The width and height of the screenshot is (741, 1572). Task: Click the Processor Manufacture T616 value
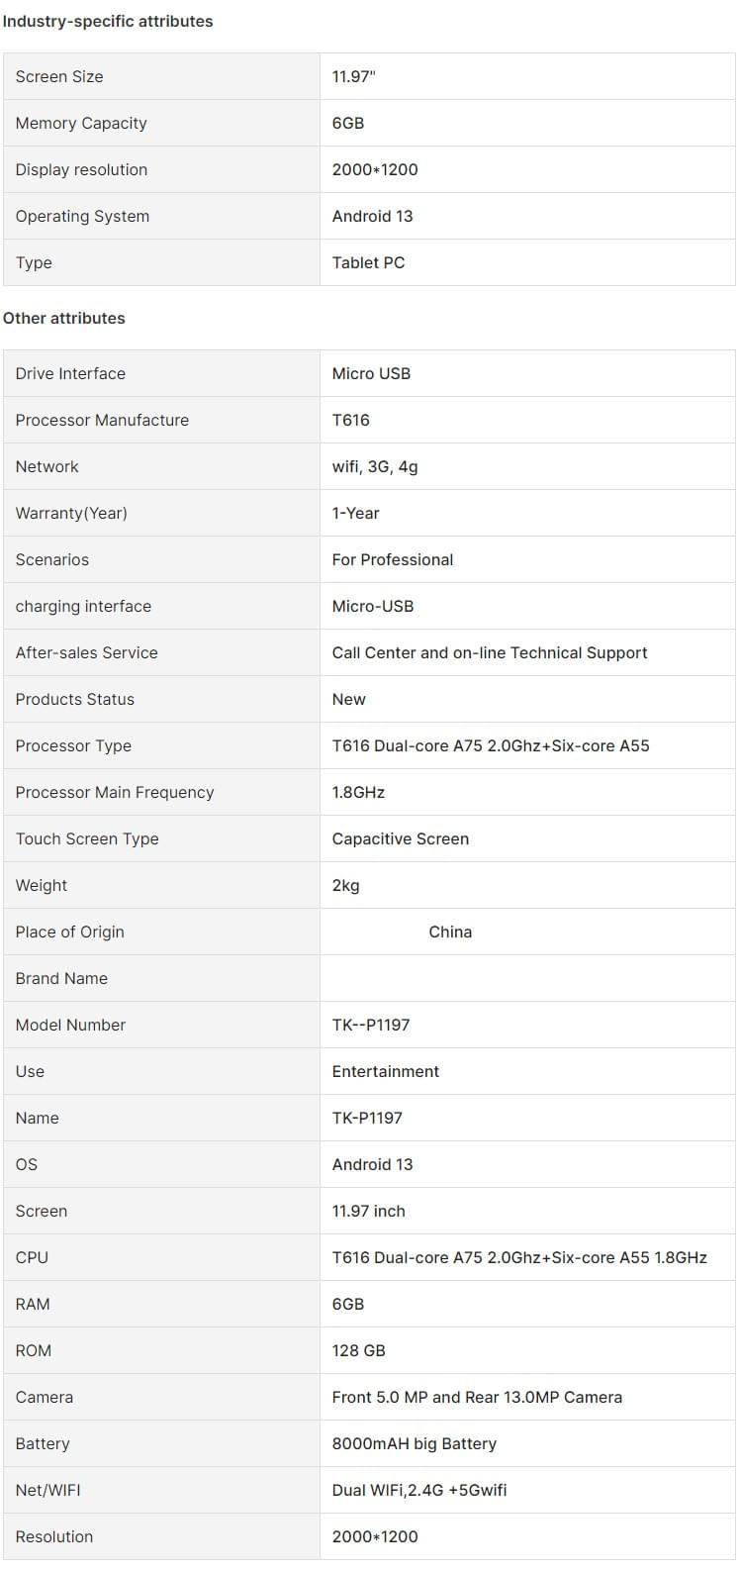pos(351,420)
